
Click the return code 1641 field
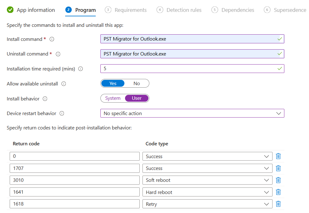pyautogui.click(x=75, y=192)
